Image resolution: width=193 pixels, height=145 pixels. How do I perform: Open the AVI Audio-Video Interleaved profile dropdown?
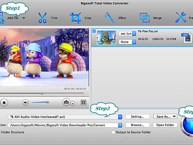65,117
